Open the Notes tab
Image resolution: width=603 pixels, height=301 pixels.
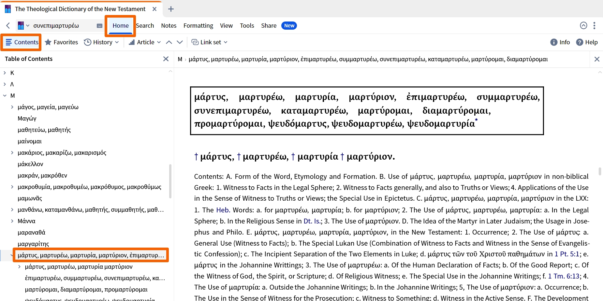(x=169, y=25)
